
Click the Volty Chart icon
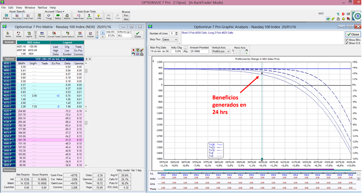28,17
